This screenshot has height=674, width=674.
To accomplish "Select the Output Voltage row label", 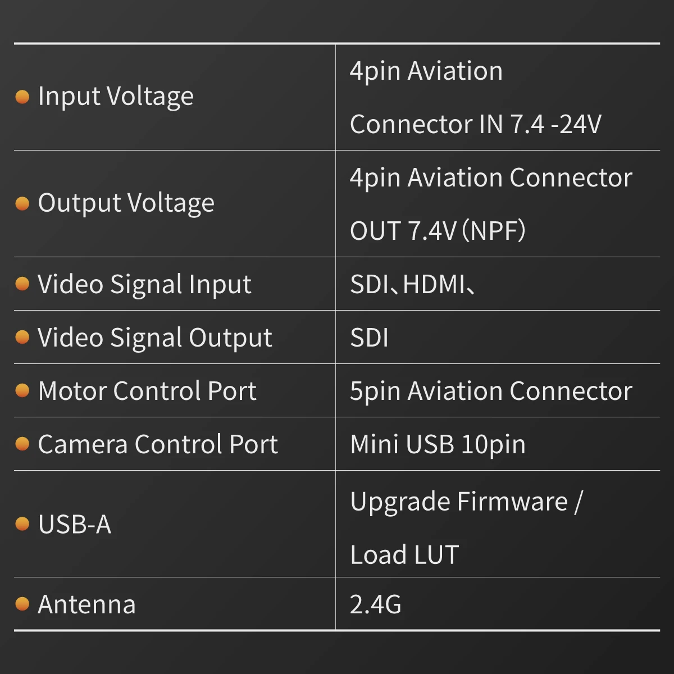I will pos(126,203).
